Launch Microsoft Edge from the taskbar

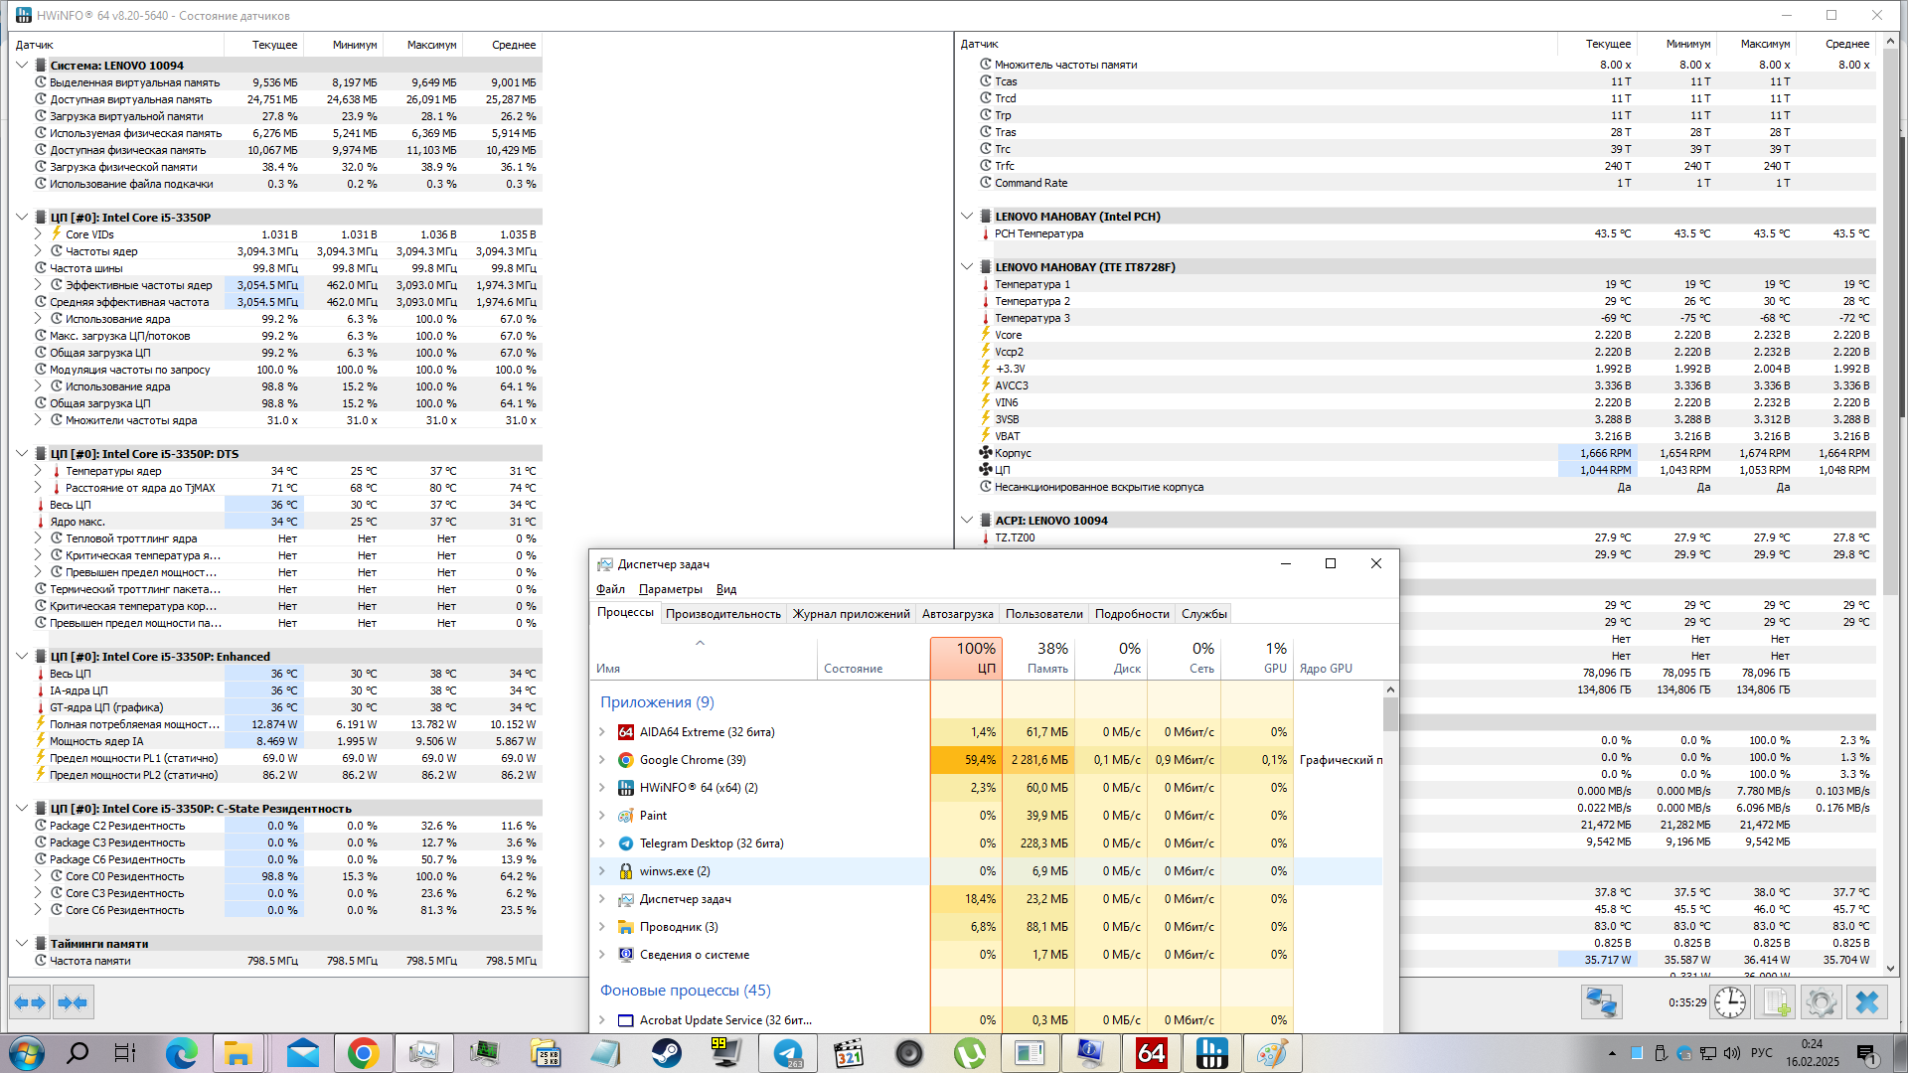181,1053
